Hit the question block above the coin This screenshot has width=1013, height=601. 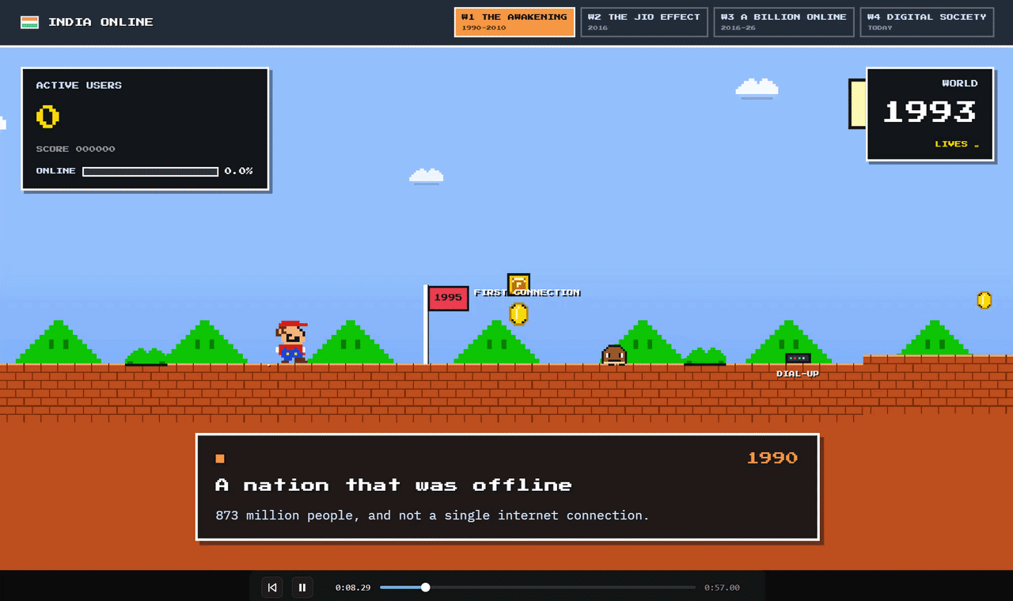point(518,283)
